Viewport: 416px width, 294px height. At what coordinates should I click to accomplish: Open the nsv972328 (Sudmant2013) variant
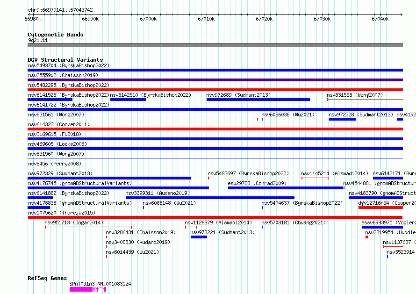coord(343,119)
